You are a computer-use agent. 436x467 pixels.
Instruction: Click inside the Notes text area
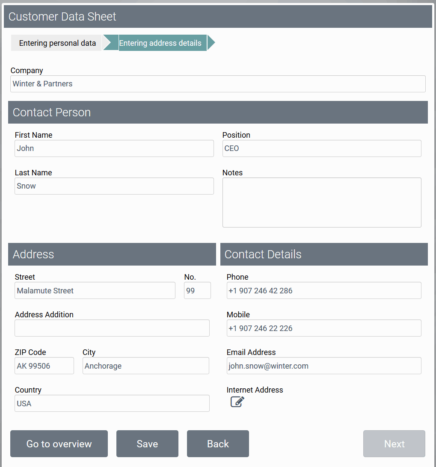click(322, 202)
